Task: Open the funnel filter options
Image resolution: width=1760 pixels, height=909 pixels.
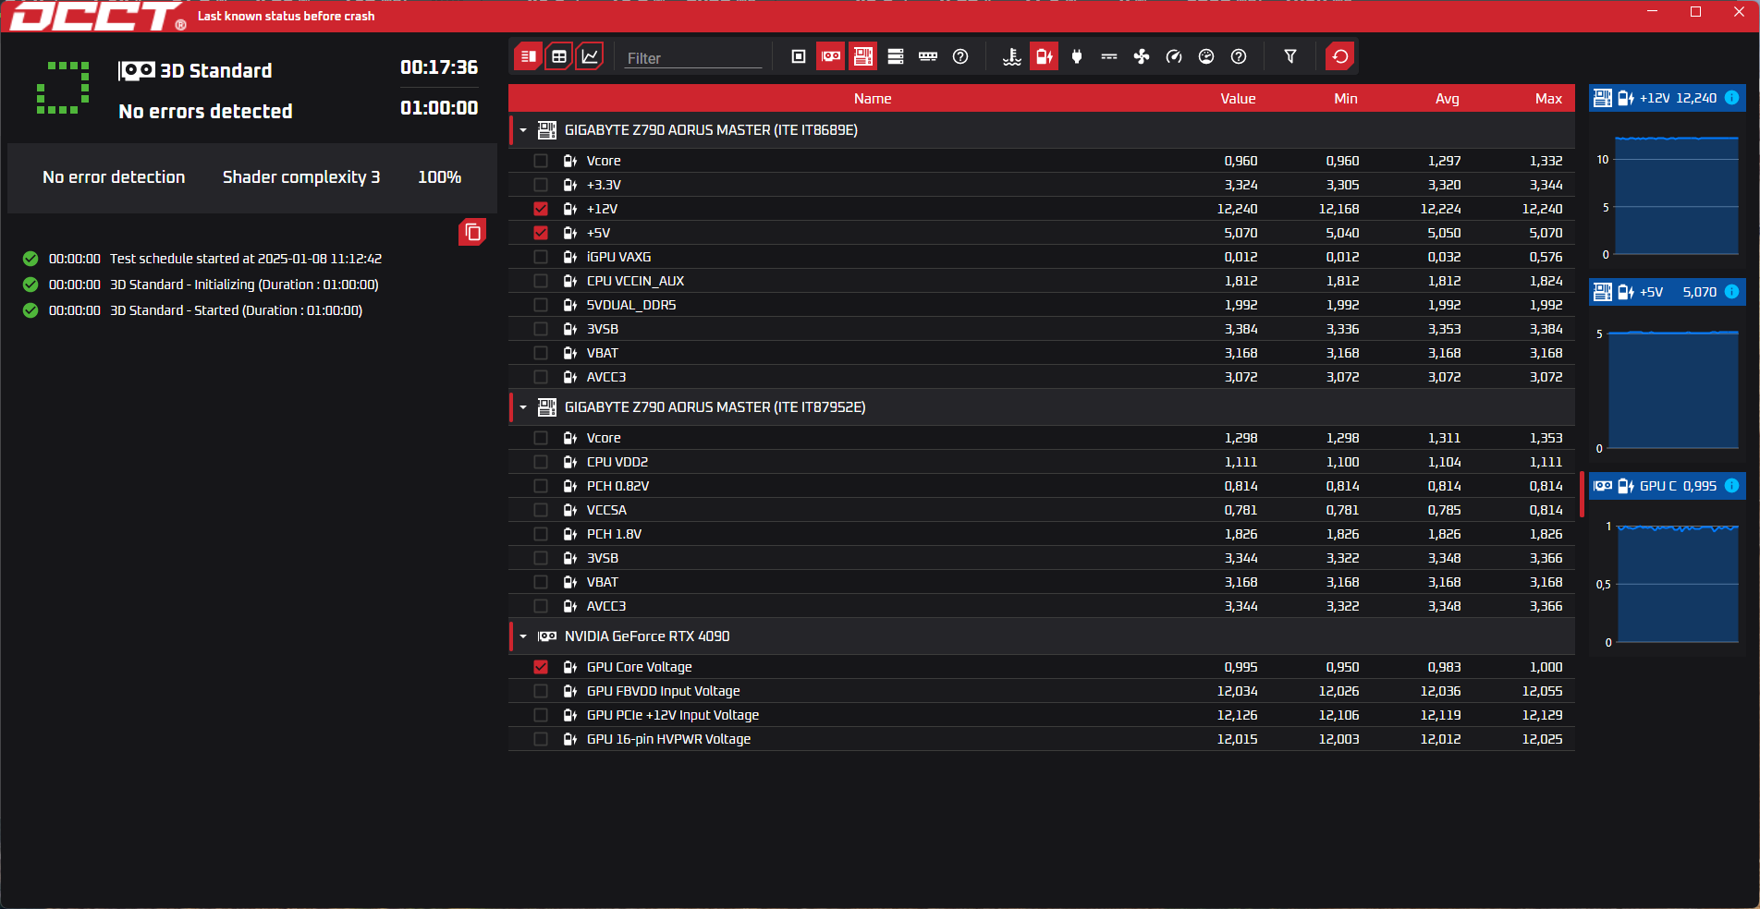Action: [x=1290, y=56]
